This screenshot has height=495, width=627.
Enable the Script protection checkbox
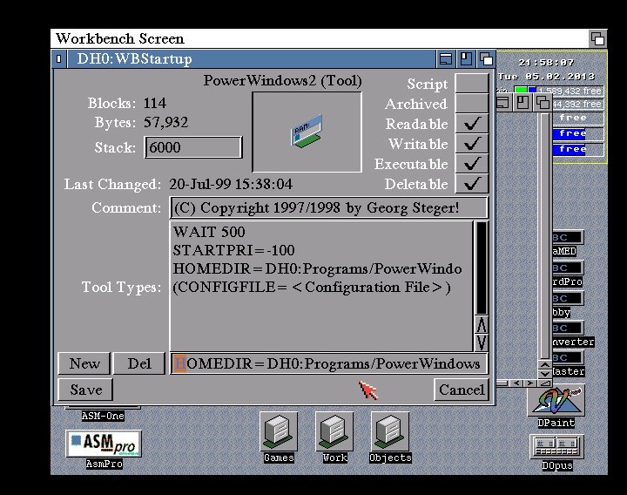[471, 84]
